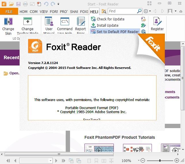Expand the quick access toolbar customize arrow
The image size is (185, 164).
click(x=58, y=4)
